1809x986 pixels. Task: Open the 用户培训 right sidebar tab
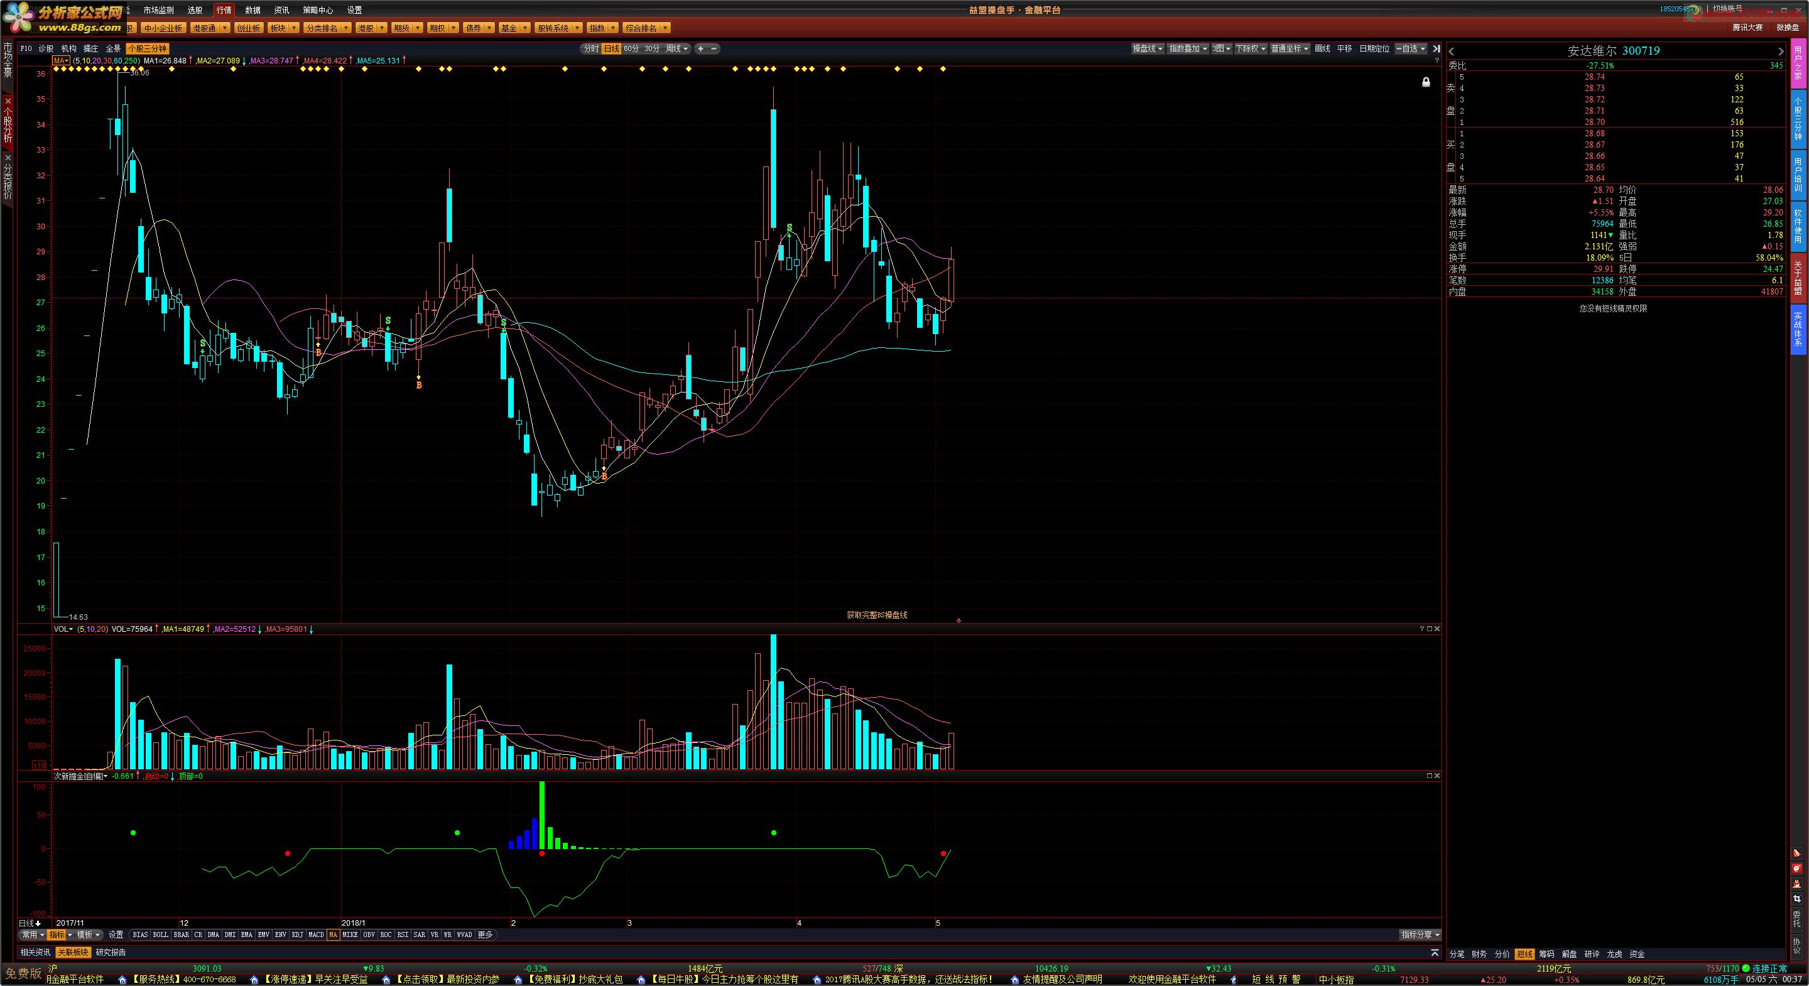pos(1797,175)
